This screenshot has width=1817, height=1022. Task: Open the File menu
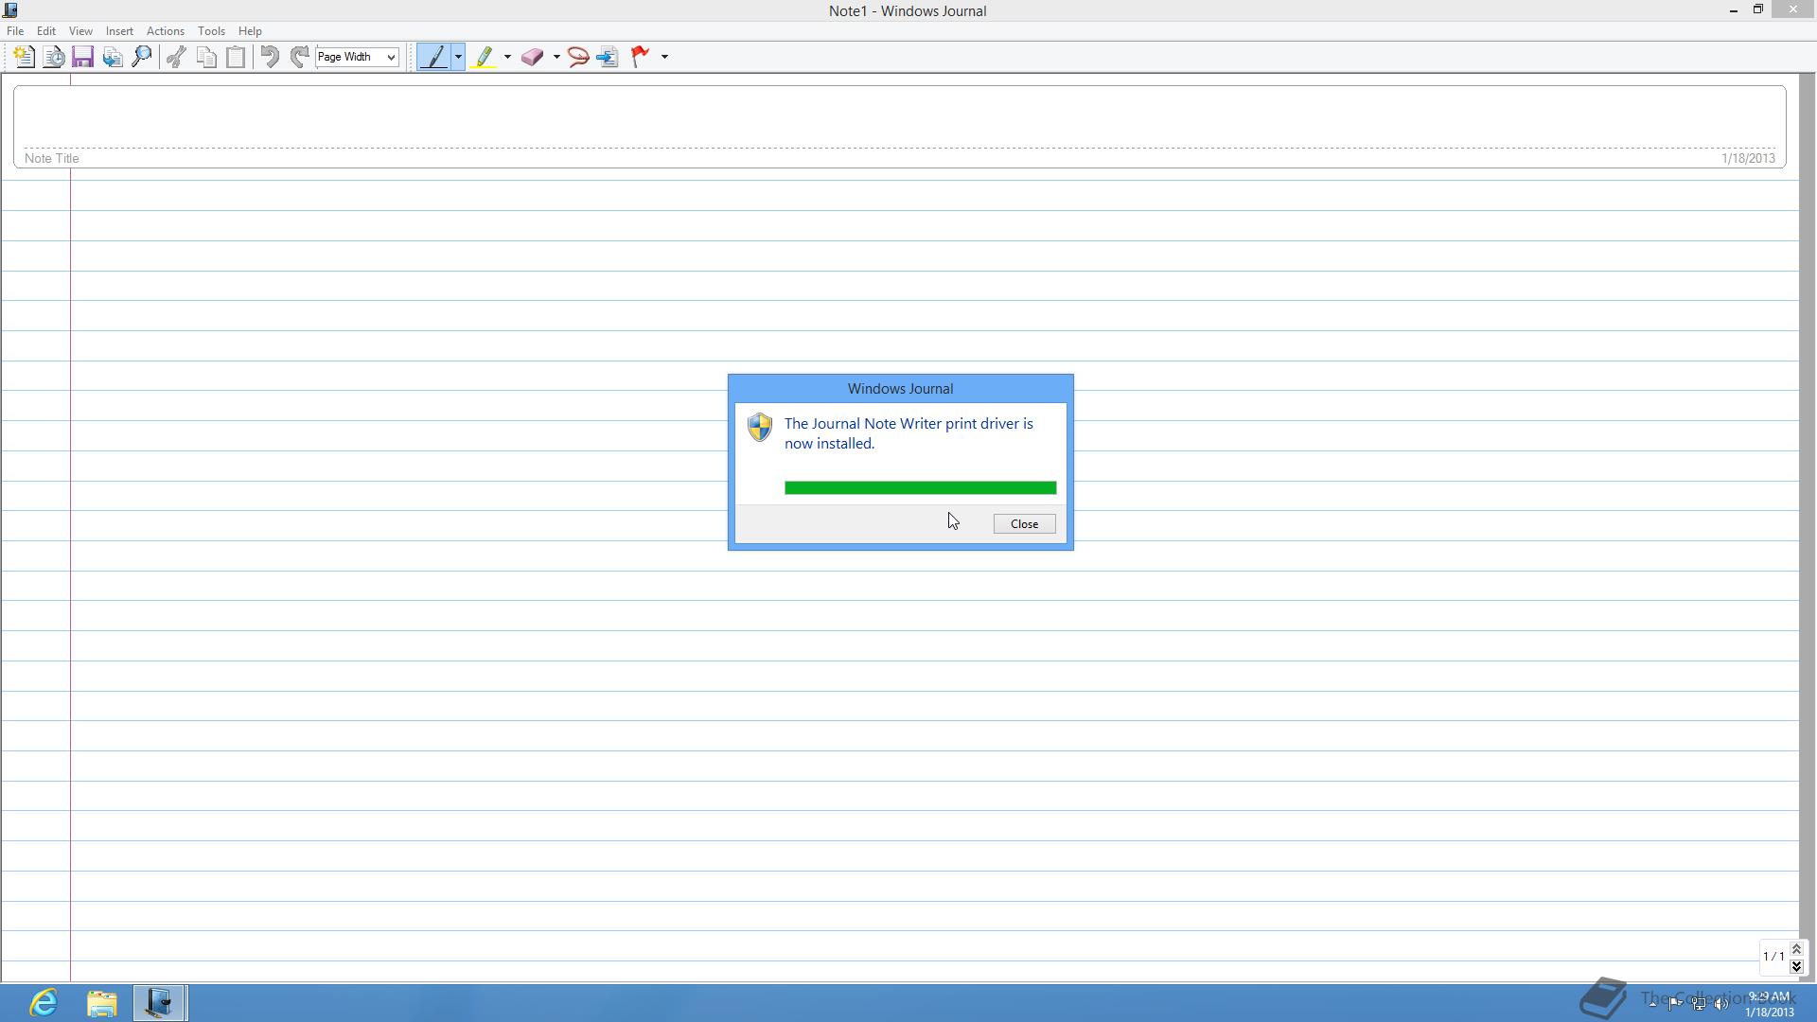(15, 31)
